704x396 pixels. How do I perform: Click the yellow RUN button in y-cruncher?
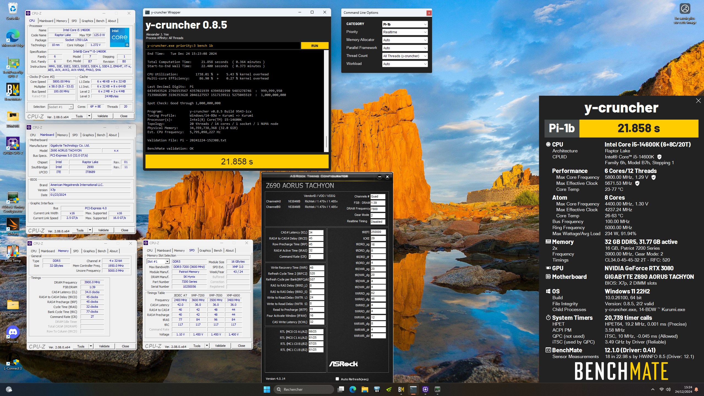pos(315,46)
